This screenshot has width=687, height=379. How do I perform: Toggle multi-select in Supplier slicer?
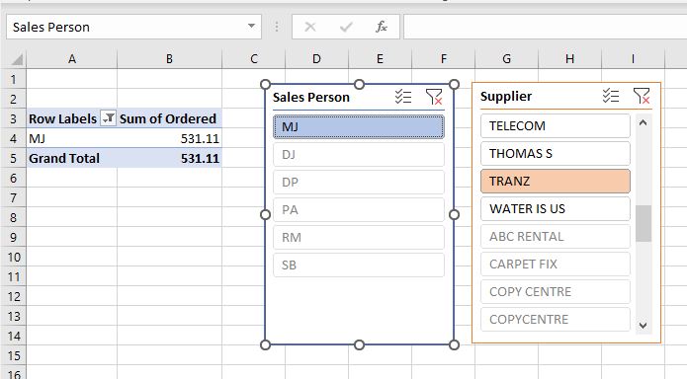611,96
